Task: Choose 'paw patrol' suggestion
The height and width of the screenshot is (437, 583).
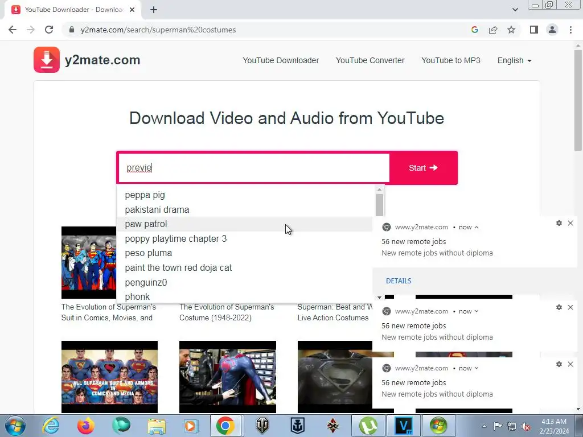Action: 244,224
